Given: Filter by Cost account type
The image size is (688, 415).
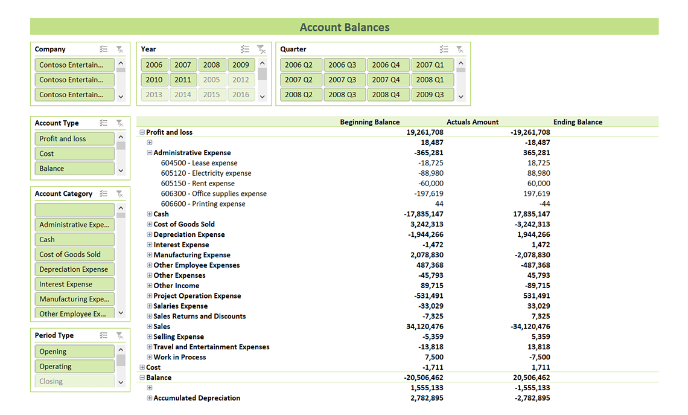Looking at the screenshot, I should (75, 153).
